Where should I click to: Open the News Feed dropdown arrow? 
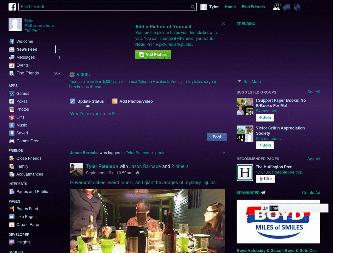pos(59,49)
